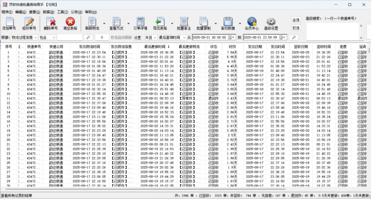The height and width of the screenshot is (199, 371).
Task: Open the 数据(B) menu
Action: [x=49, y=12]
